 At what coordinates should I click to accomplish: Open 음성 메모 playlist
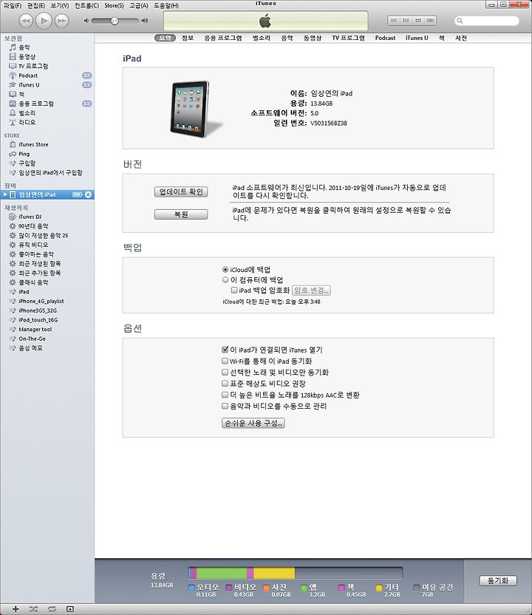tap(30, 348)
